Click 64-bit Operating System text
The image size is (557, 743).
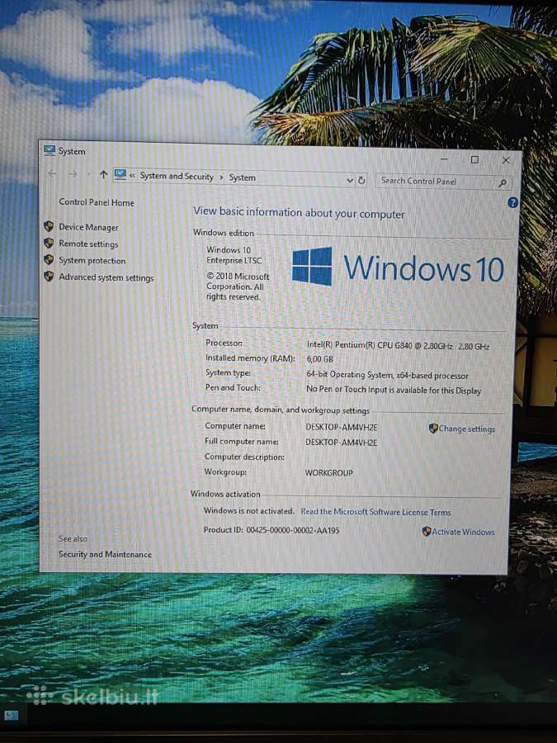coord(388,375)
